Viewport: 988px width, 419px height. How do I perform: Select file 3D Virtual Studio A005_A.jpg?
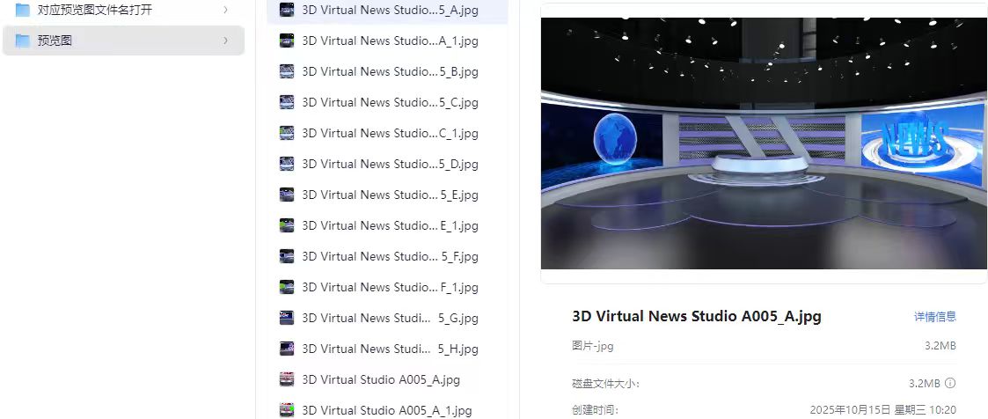click(x=387, y=379)
